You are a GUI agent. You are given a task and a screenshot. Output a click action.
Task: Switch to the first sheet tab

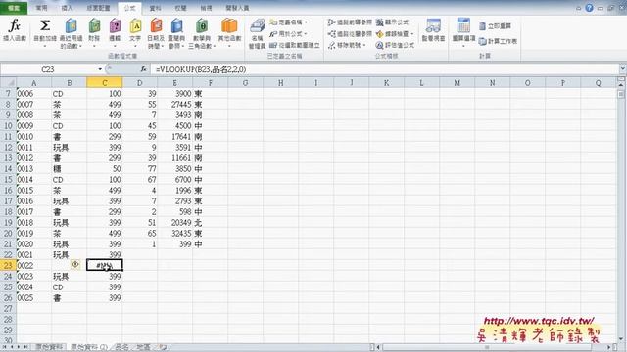(49, 348)
